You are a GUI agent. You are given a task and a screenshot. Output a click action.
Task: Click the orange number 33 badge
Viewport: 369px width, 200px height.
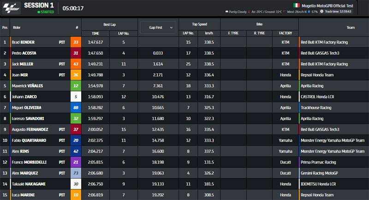[76, 42]
